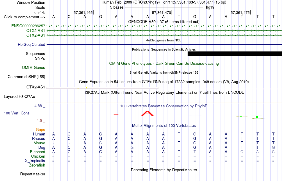The height and width of the screenshot is (181, 282).
Task: Click the GTEx Gene Expression track title
Action: pos(164,82)
